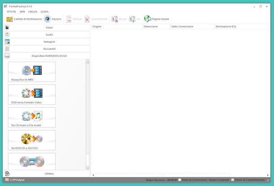
Task: Expand the Utilities category
Action: click(47, 173)
